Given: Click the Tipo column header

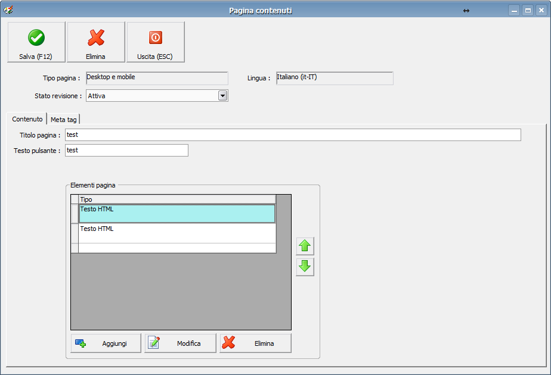Looking at the screenshot, I should coord(177,199).
